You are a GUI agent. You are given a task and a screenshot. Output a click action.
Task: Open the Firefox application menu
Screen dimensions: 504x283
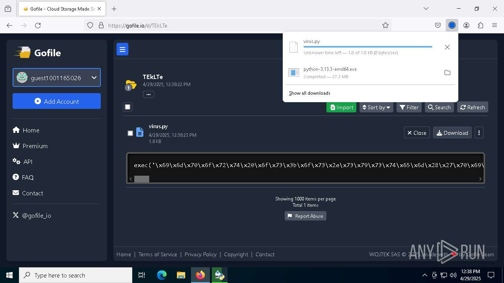point(495,25)
